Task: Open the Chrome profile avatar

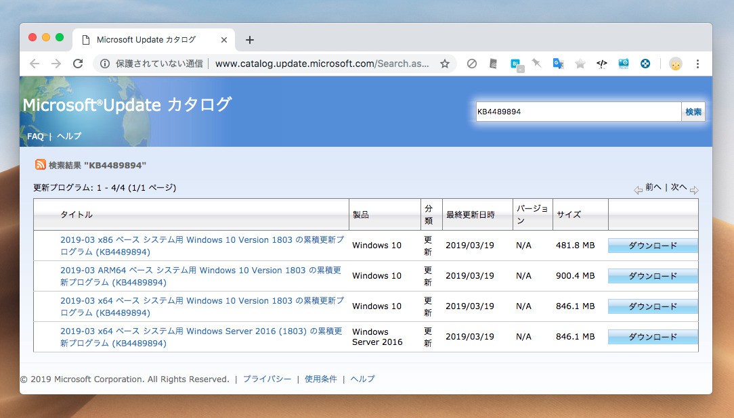Action: pyautogui.click(x=675, y=64)
